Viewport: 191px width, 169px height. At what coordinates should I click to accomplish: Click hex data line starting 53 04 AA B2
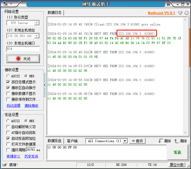(109, 43)
